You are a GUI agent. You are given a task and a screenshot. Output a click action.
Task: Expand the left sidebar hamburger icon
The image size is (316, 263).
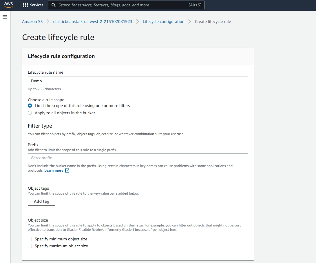4,17
